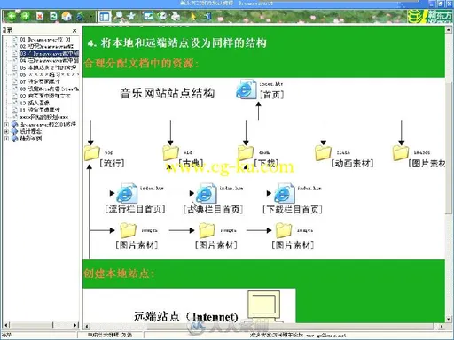The height and width of the screenshot is (340, 454).
Task: Close the contents sidebar panel
Action: 74,30
